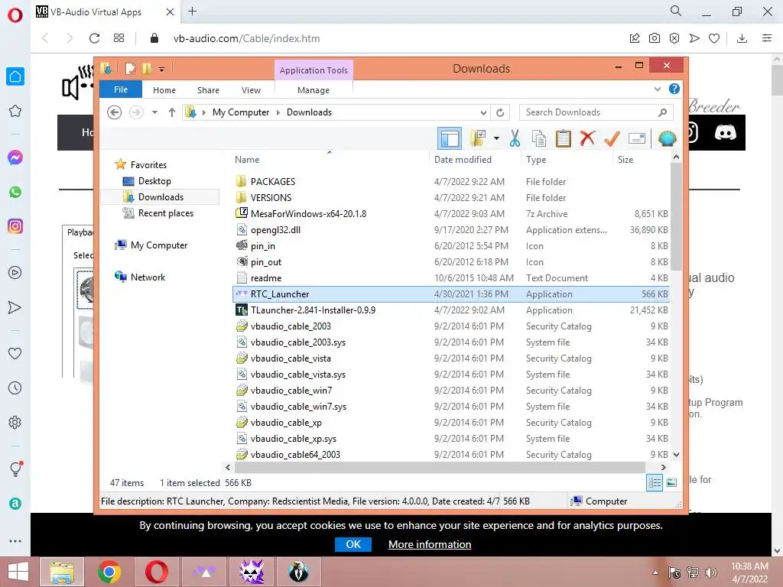Screen dimensions: 783x587
Task: Reload the Opera page
Action: pos(94,38)
